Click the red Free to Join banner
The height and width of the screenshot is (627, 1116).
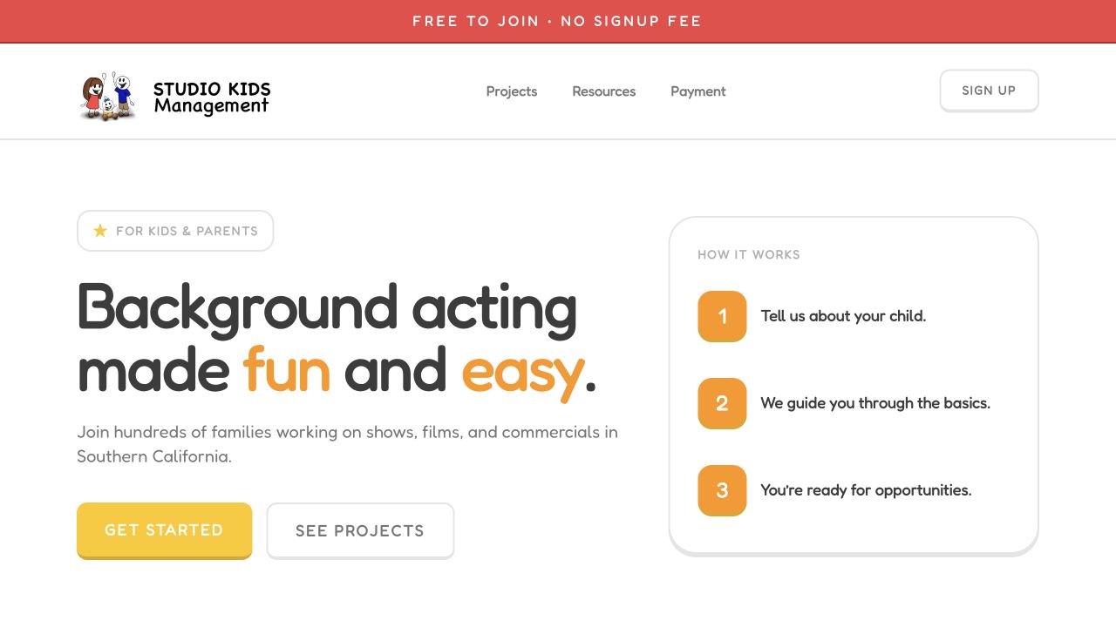click(x=558, y=21)
